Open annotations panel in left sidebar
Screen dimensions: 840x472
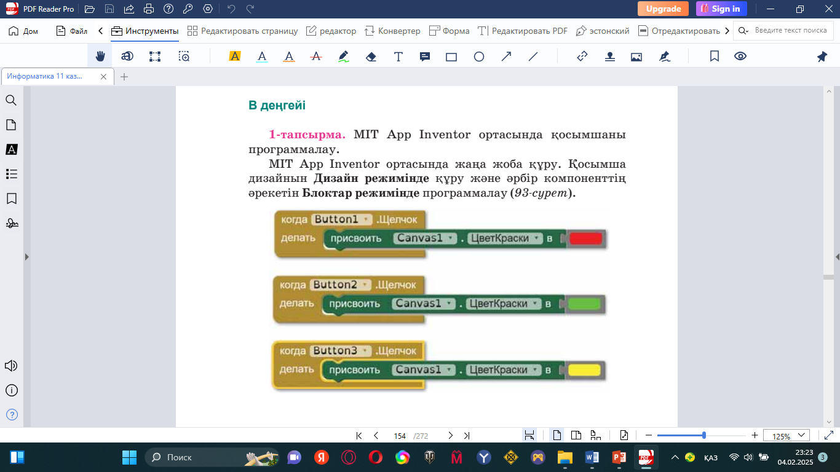pyautogui.click(x=11, y=149)
